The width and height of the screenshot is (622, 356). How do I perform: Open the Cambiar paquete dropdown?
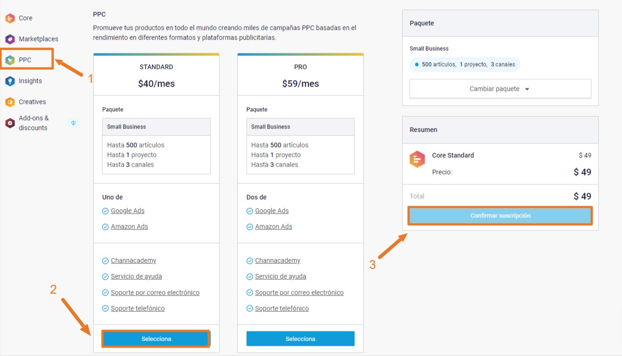pos(500,89)
